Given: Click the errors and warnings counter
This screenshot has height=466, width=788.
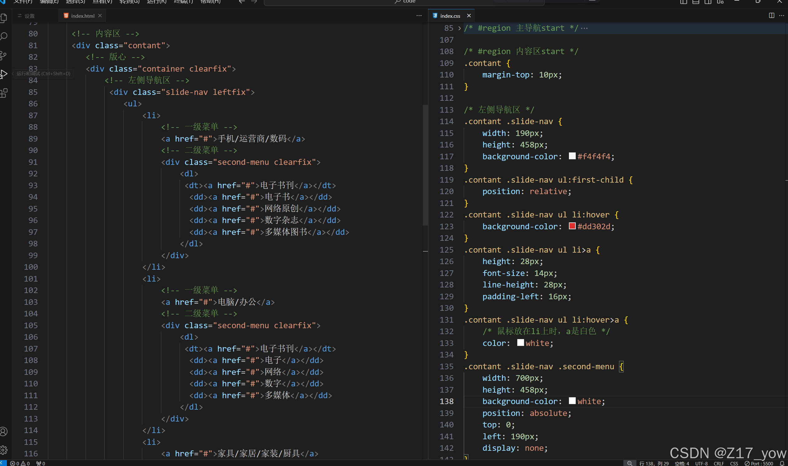Looking at the screenshot, I should coord(20,464).
